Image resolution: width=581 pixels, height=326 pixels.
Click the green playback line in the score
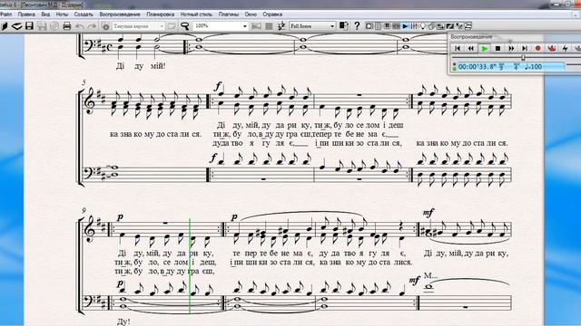[x=190, y=265]
